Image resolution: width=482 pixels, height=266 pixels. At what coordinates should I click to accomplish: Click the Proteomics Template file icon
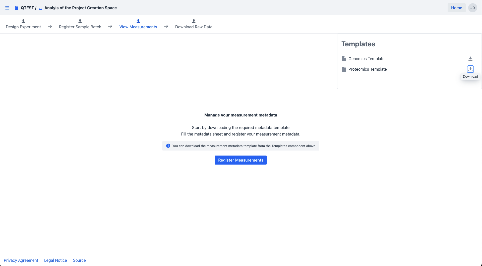344,69
